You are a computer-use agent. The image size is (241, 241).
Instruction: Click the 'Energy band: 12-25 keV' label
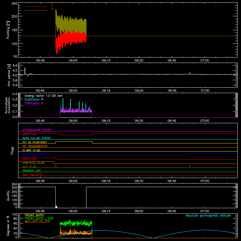(44, 96)
